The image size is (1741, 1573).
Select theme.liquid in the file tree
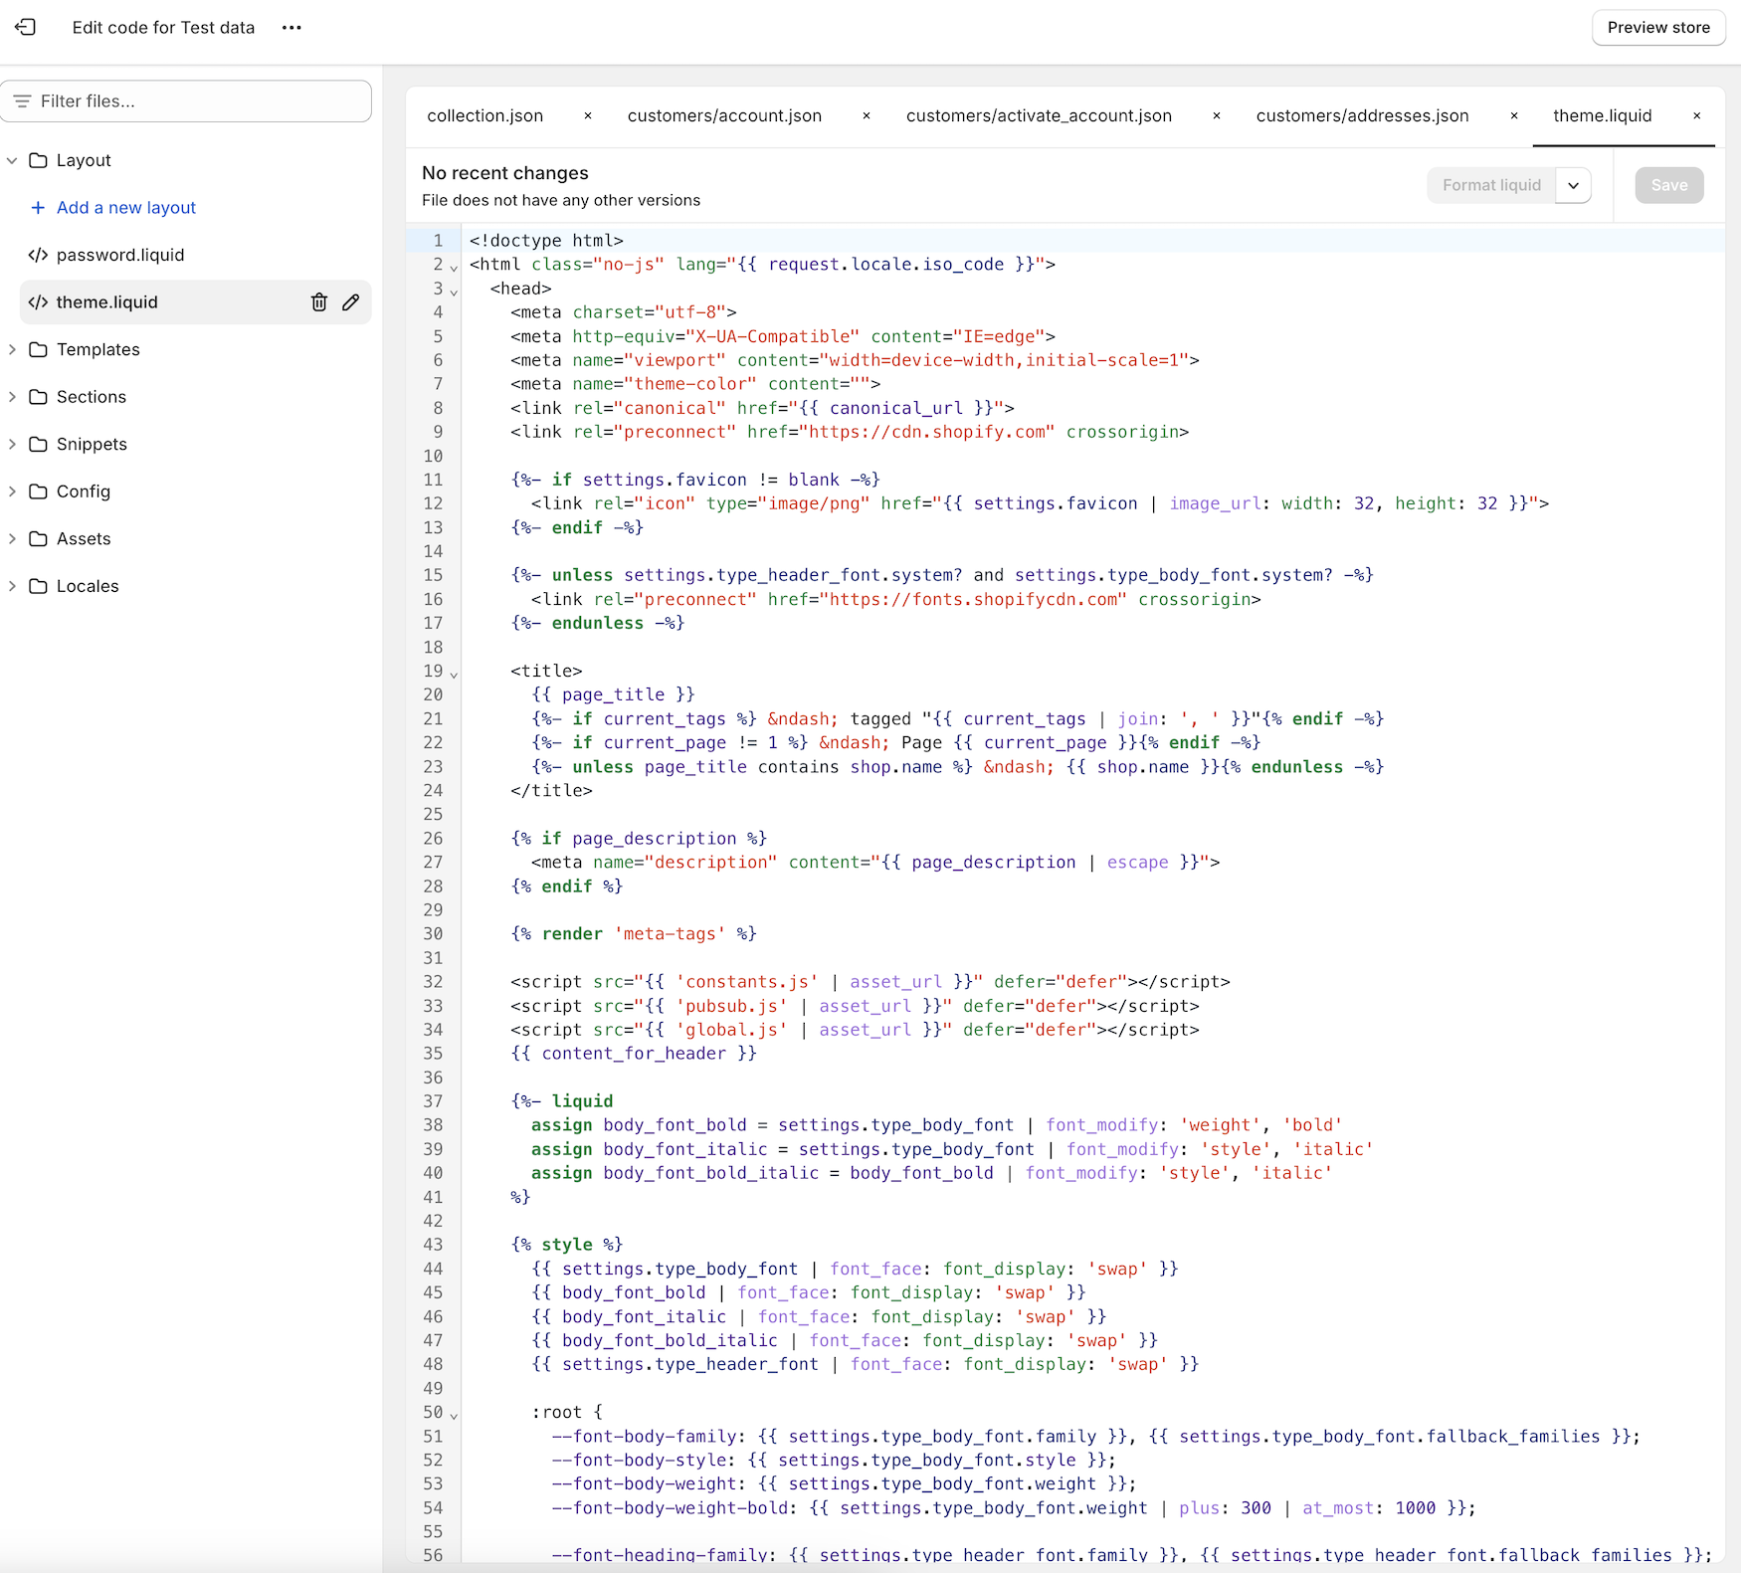click(107, 302)
